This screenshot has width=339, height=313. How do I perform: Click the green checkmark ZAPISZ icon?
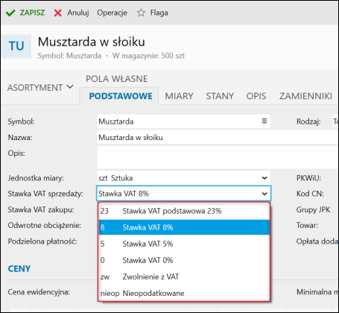[10, 13]
